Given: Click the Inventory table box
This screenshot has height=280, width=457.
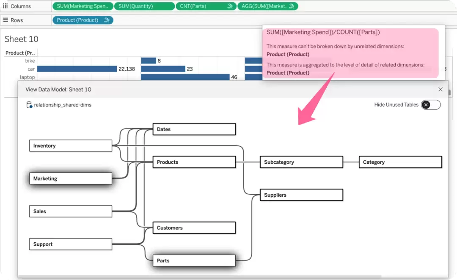Looking at the screenshot, I should coord(71,145).
